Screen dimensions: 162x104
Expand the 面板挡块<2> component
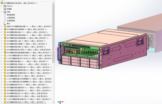[x=1, y=91]
